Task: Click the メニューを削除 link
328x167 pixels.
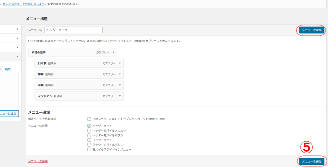Action: tap(38, 161)
